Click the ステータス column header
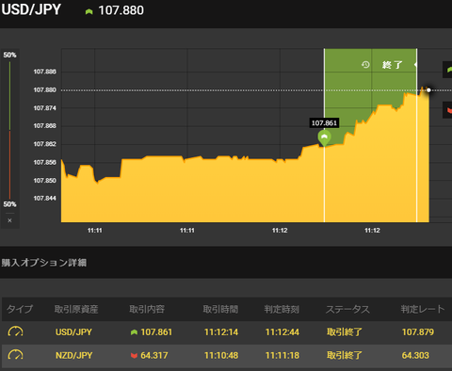Screen dimensions: 452x371 tap(347, 309)
